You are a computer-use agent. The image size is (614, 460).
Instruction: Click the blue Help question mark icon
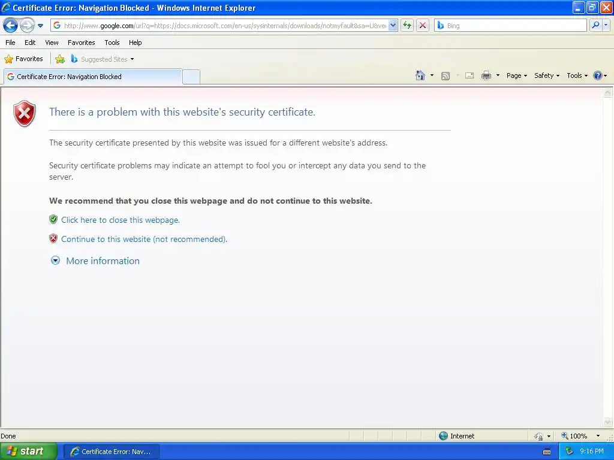coord(598,75)
